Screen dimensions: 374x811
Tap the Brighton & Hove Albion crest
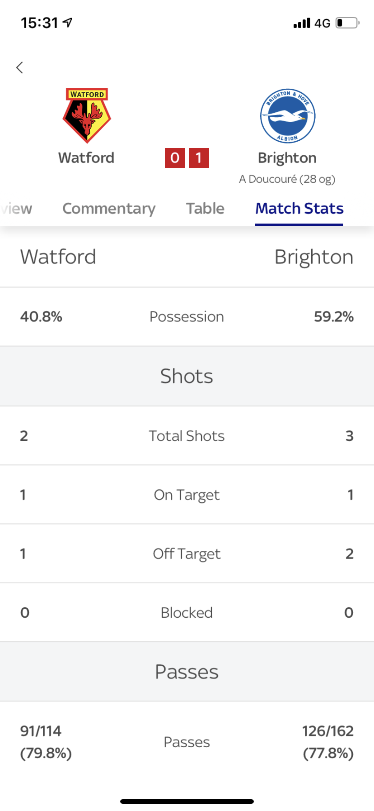288,116
